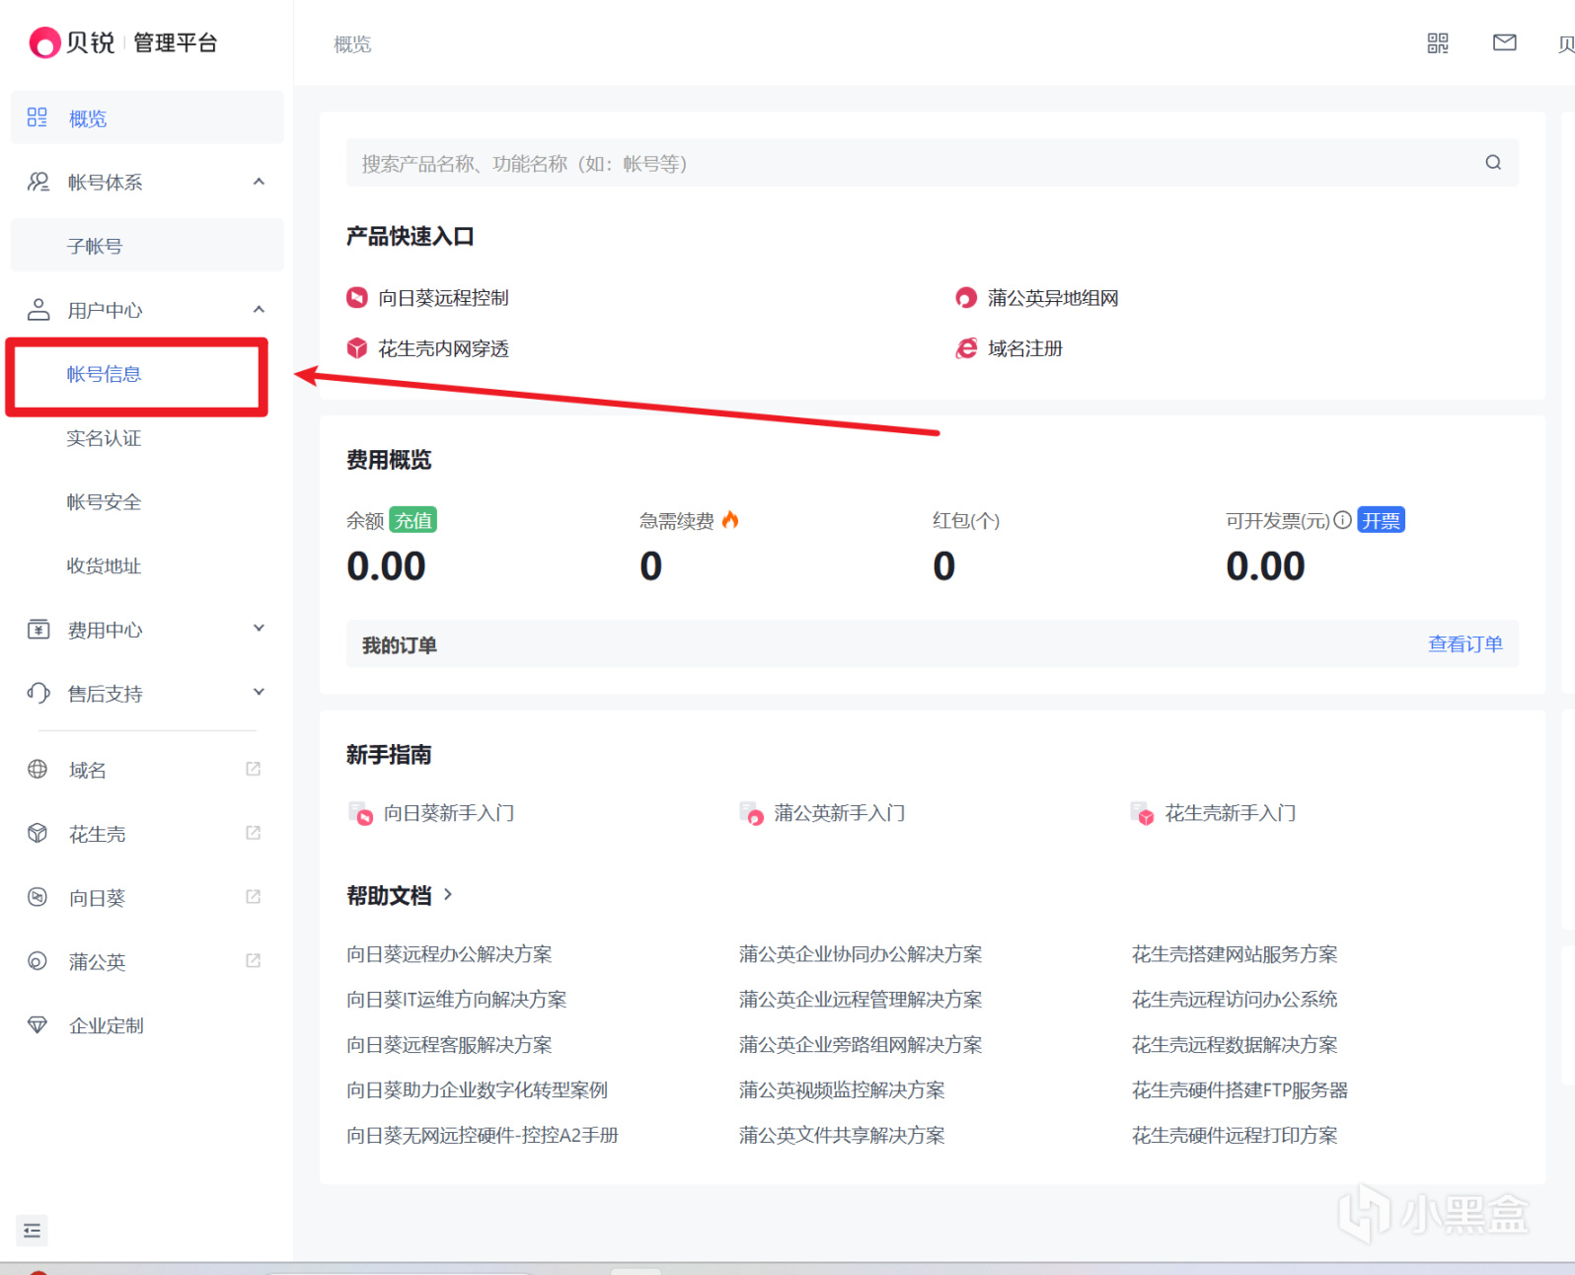Open 向日葵远程客服解决方案 link
The height and width of the screenshot is (1275, 1575).
449,1045
